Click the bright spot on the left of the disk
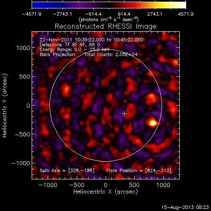This screenshot has height=211, width=211. click(66, 89)
